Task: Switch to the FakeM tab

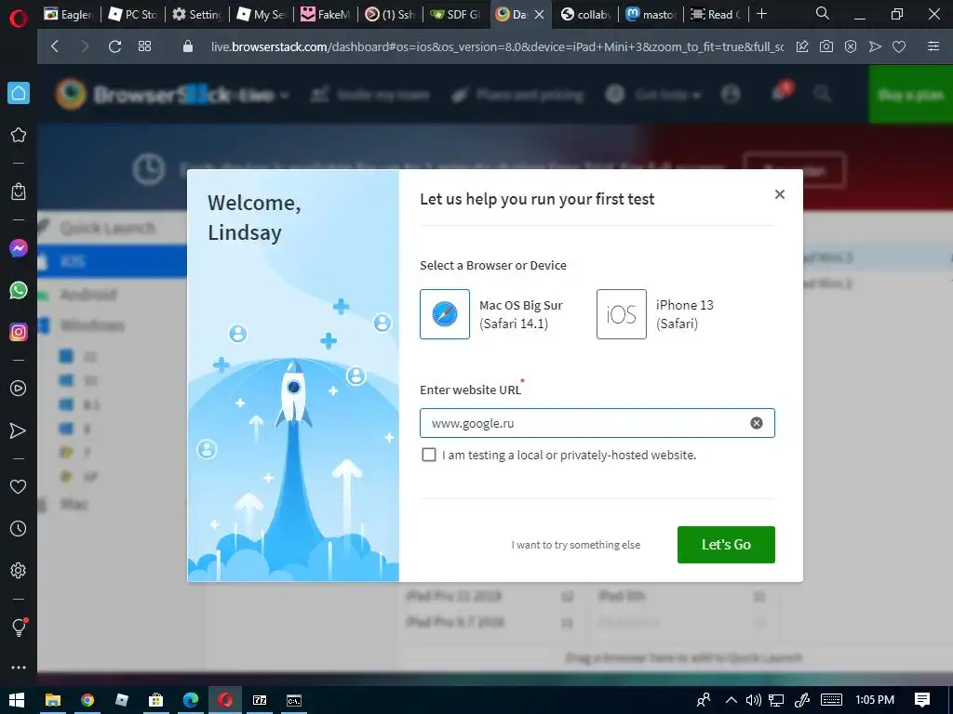Action: pos(326,14)
